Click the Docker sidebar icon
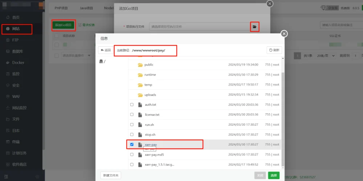 point(8,63)
